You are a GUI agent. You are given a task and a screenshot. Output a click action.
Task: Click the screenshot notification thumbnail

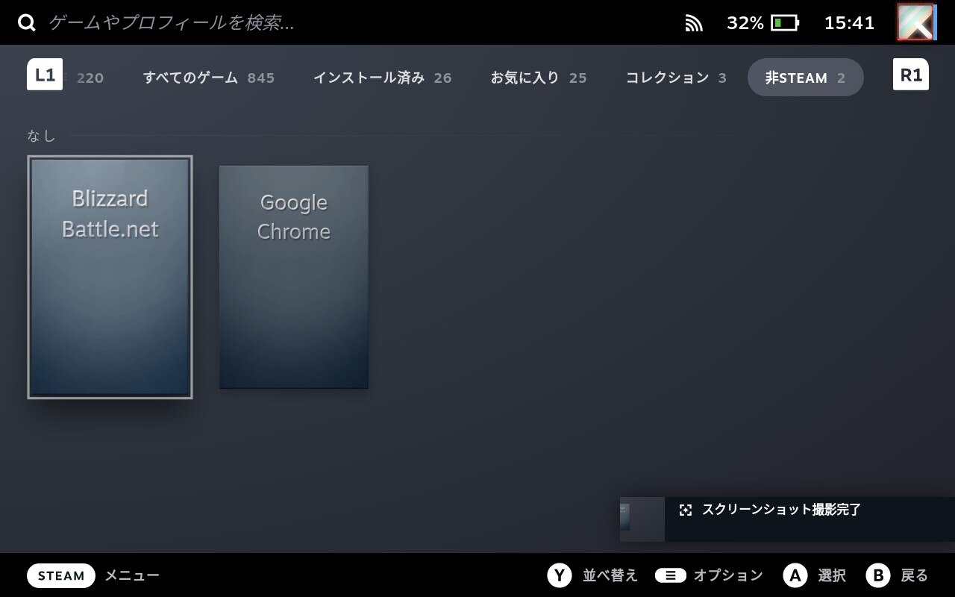click(642, 519)
